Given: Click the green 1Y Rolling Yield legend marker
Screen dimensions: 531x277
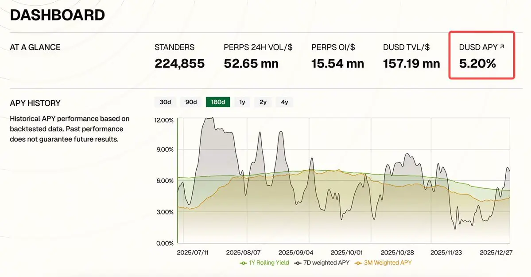Looking at the screenshot, I should coord(243,263).
